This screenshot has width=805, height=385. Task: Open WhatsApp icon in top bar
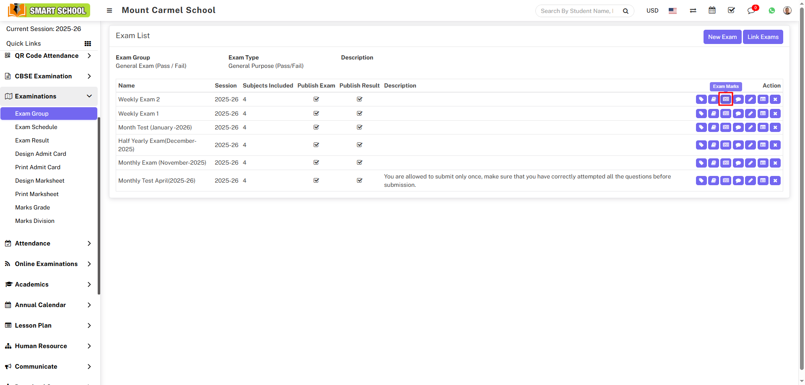[772, 11]
